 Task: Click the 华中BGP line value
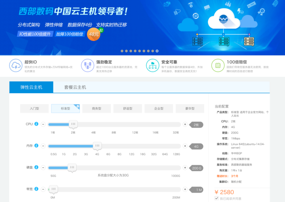click(236, 153)
